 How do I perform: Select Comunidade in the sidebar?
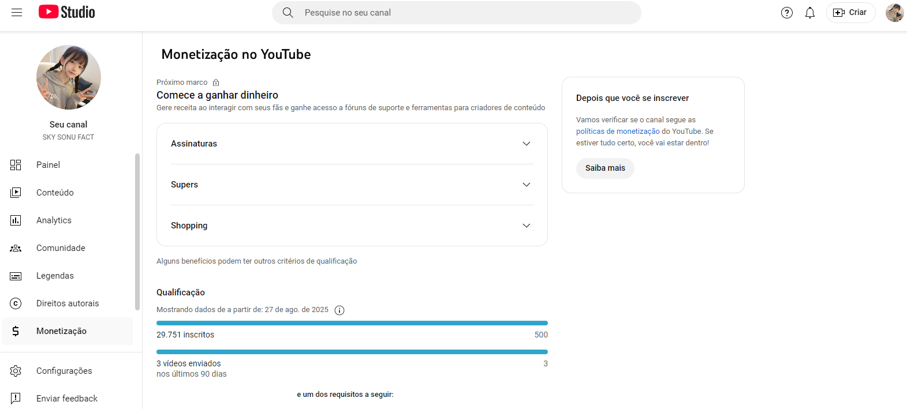click(67, 248)
